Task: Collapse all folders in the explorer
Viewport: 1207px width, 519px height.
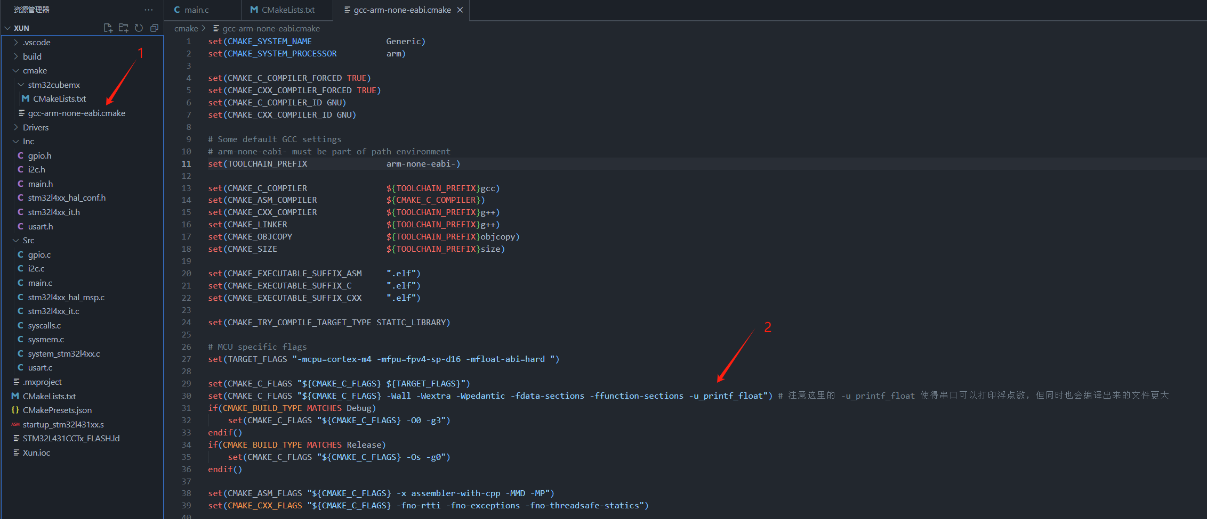Action: [154, 28]
